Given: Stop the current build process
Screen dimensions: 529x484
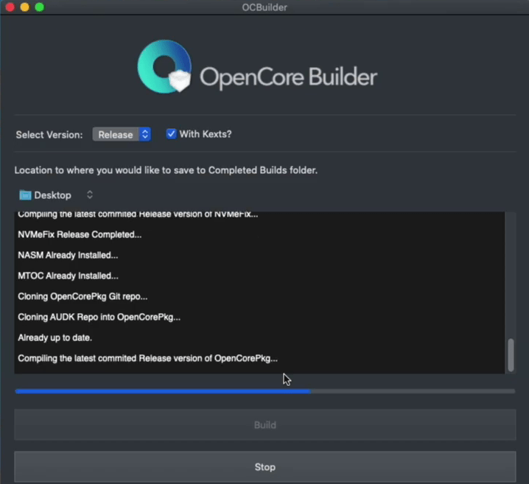Looking at the screenshot, I should pyautogui.click(x=264, y=467).
